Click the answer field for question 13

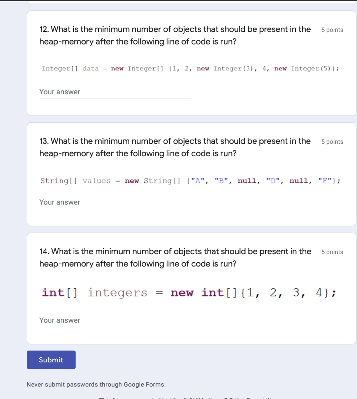115,203
